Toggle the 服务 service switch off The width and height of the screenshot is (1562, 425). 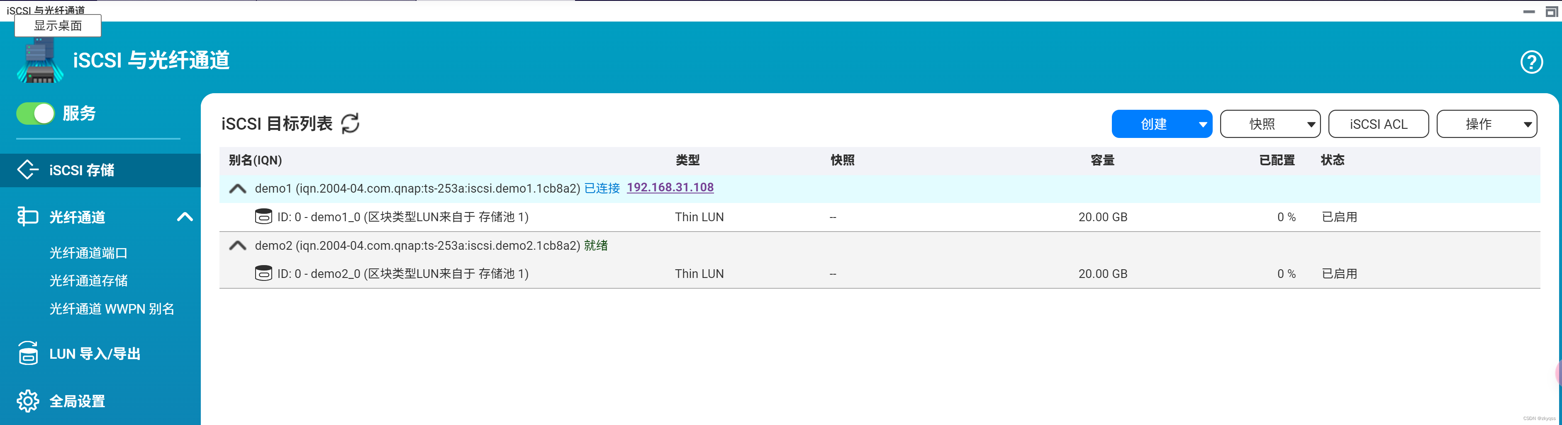[x=35, y=113]
